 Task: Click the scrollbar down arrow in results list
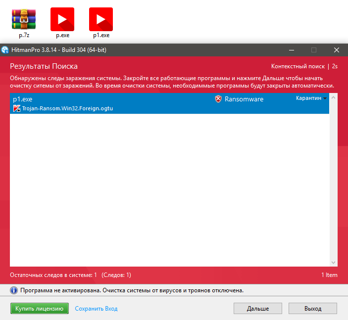[x=333, y=262]
